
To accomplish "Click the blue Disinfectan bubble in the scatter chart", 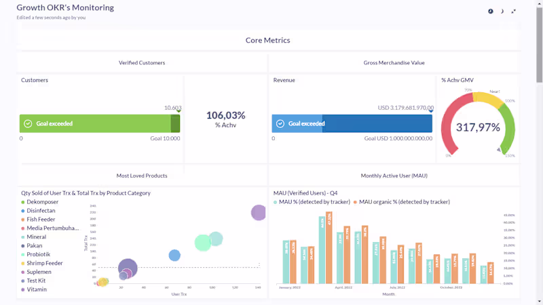I will (174, 256).
